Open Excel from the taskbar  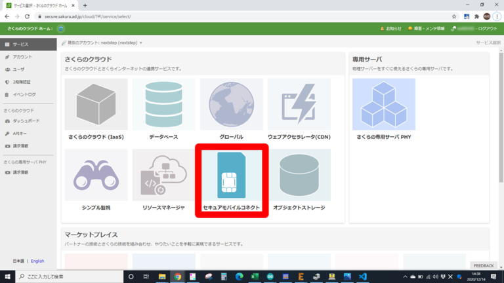click(255, 276)
